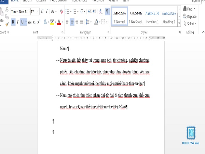Open the Find dropdown arrow
This screenshot has width=205, height=154.
click(194, 9)
